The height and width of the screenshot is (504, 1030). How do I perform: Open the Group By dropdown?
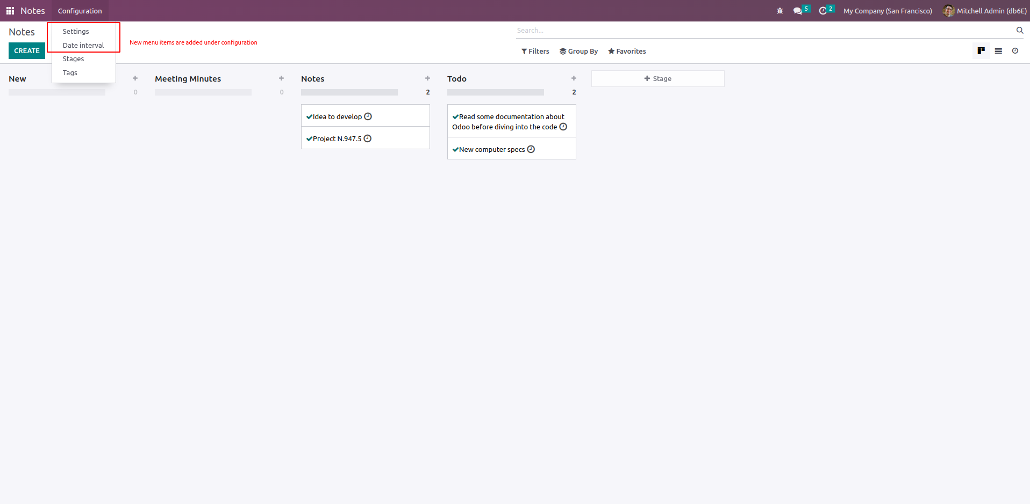coord(578,51)
